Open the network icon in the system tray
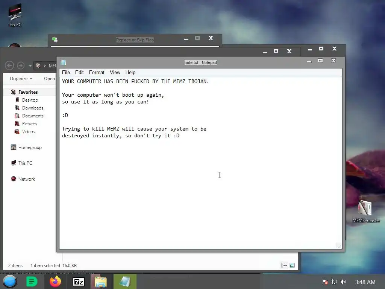Viewport: 385px width, 289px height. pos(334,282)
